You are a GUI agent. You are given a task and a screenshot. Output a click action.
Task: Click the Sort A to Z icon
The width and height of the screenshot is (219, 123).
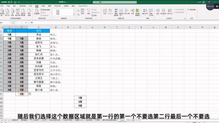click(x=78, y=11)
